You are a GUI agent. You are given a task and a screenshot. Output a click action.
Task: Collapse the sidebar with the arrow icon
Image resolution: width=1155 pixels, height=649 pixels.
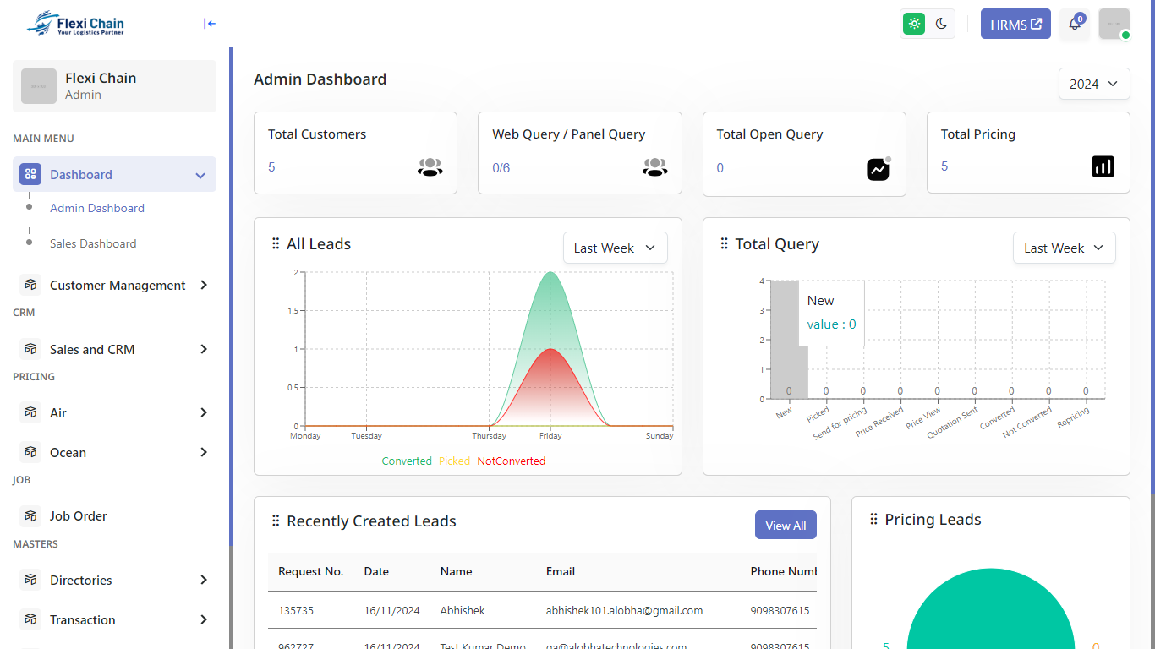click(210, 24)
